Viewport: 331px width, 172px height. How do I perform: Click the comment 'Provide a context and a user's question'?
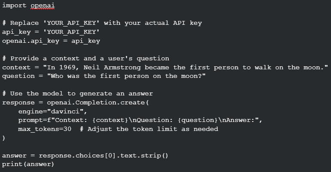[x=86, y=59]
